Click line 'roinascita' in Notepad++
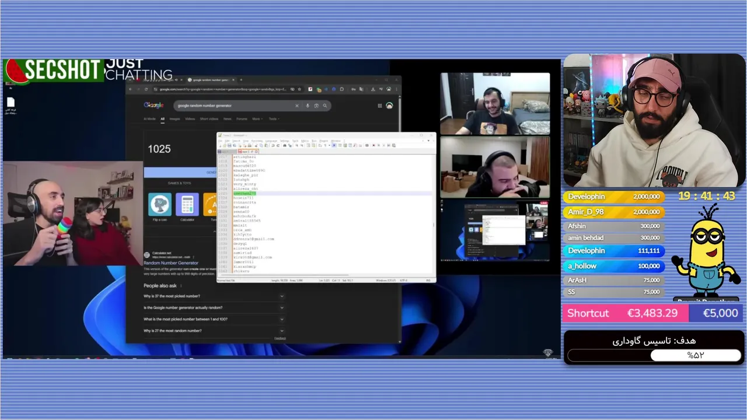The height and width of the screenshot is (420, 747). (x=245, y=202)
